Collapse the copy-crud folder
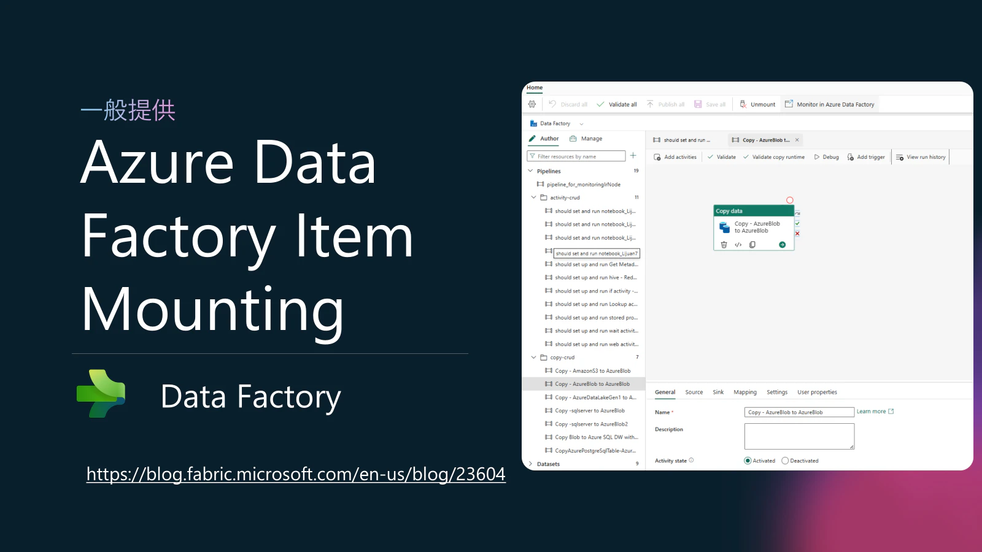Image resolution: width=982 pixels, height=552 pixels. pos(533,358)
